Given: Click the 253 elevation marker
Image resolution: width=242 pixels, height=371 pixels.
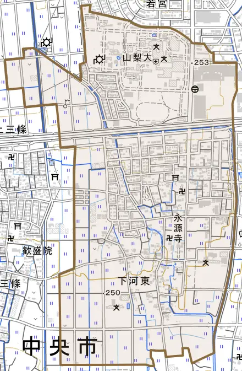Looking at the screenshot, I should coord(201,62).
